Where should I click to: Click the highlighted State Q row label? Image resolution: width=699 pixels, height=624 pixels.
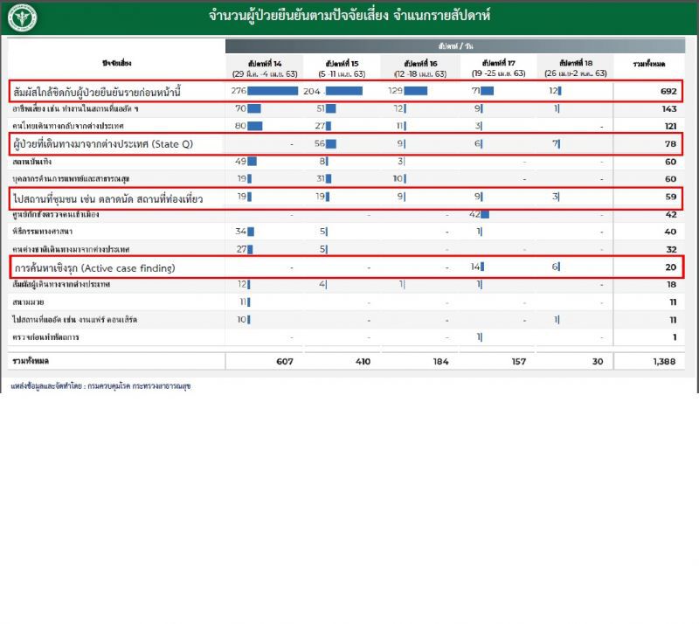pos(103,144)
